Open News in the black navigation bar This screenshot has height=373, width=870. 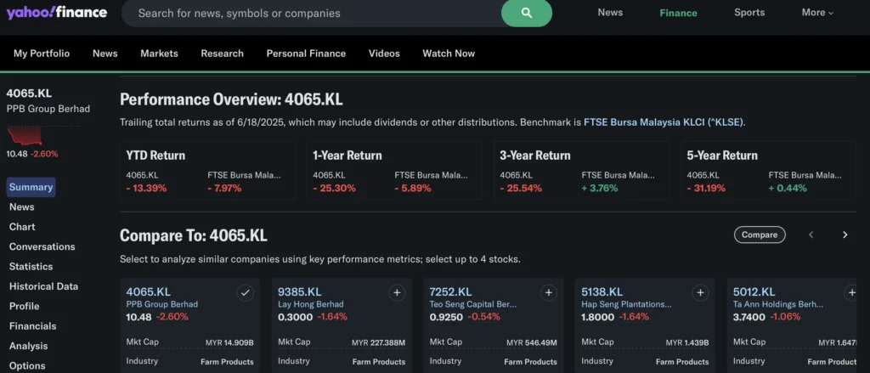(x=105, y=54)
